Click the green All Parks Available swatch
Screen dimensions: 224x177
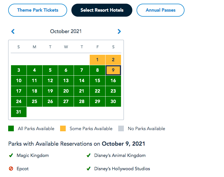[x=11, y=128]
